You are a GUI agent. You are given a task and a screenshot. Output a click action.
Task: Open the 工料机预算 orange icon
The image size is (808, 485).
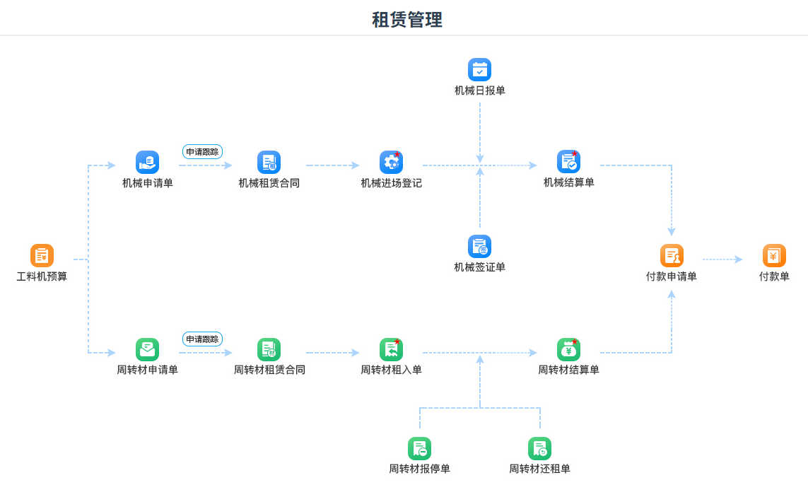pos(42,256)
